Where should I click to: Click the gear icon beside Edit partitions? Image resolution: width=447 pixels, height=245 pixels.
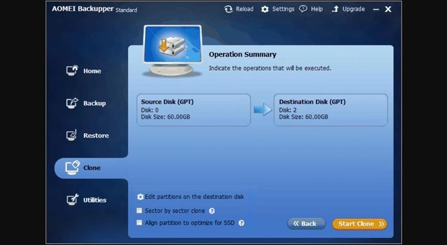[x=140, y=197]
